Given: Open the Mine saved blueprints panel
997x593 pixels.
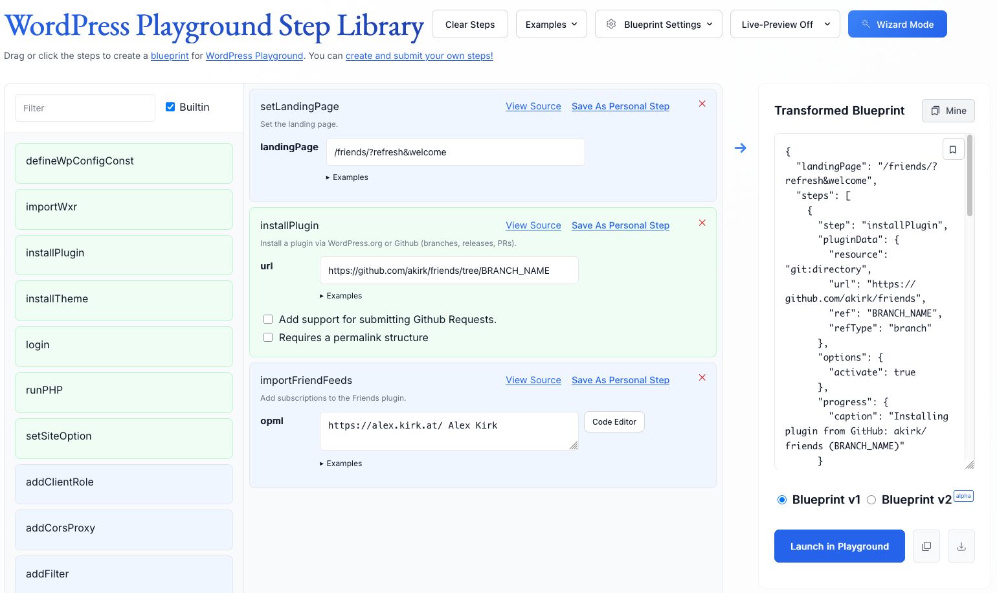Looking at the screenshot, I should click(x=948, y=110).
